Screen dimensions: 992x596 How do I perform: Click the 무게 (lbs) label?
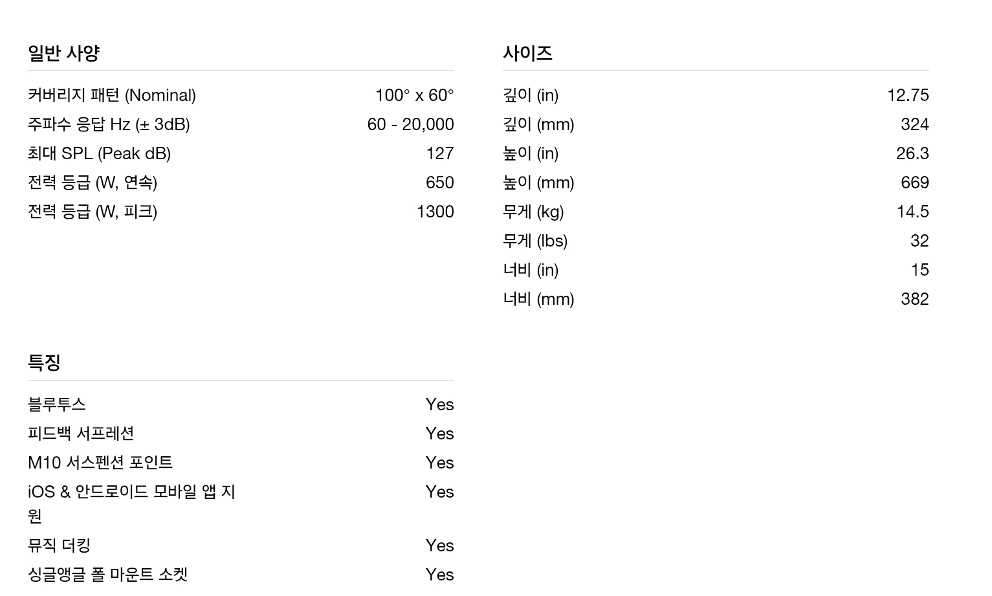535,241
